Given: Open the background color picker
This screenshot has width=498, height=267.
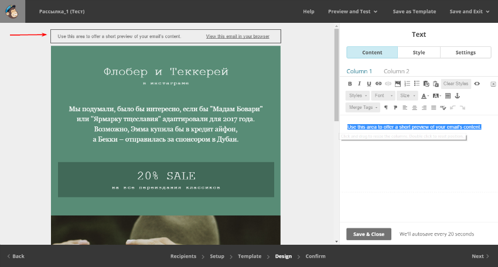Looking at the screenshot, I should (436, 96).
